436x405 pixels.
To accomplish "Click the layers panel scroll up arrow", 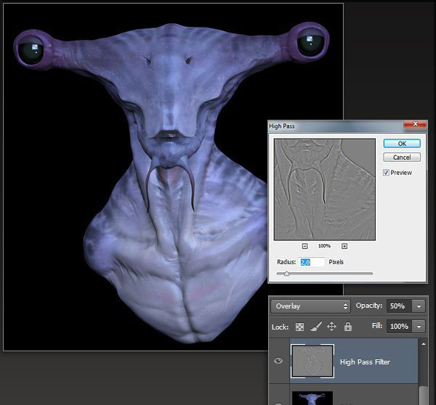I will 424,344.
